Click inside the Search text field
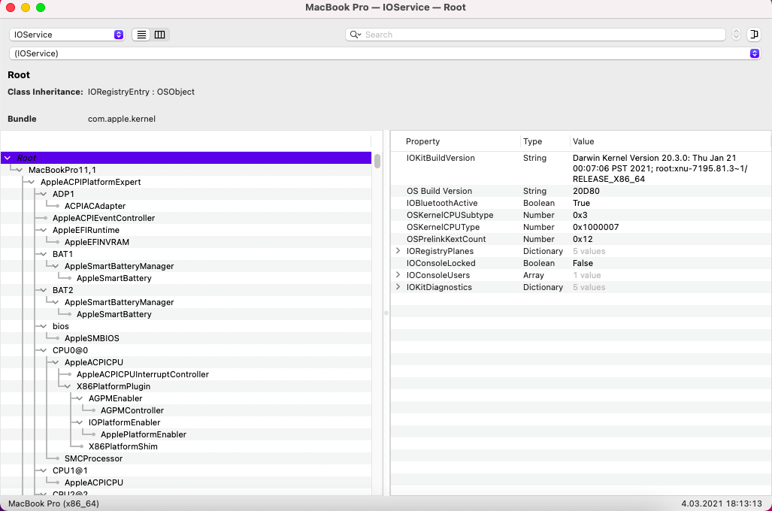 [541, 35]
